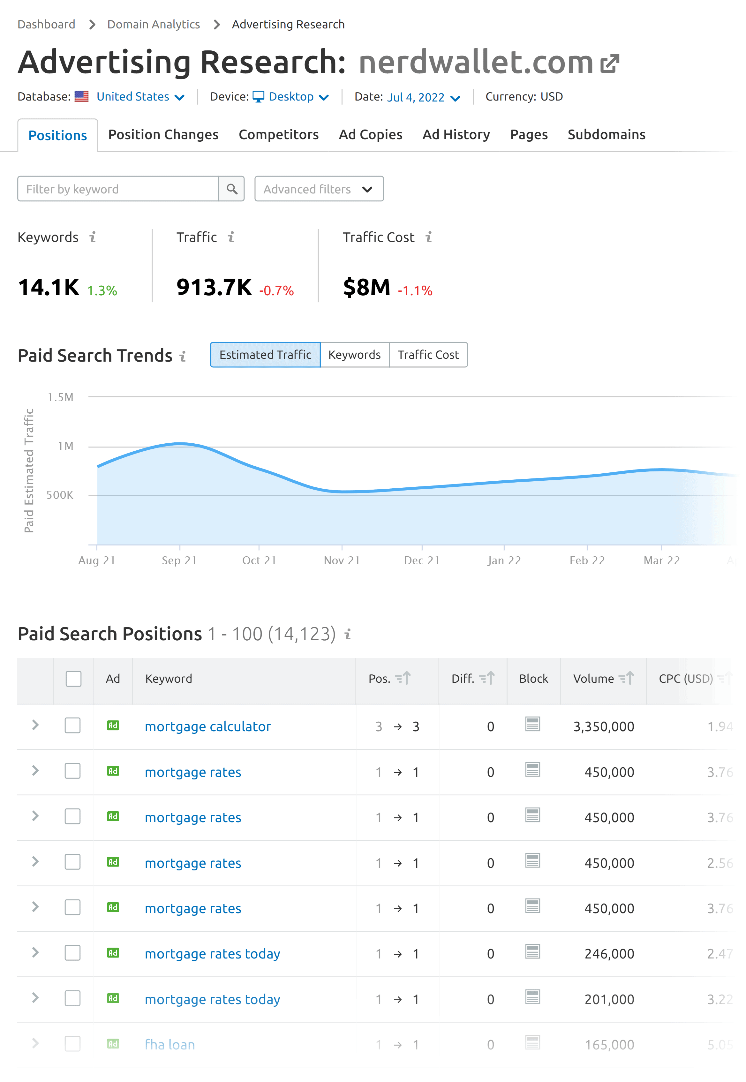This screenshot has height=1082, width=746.
Task: Expand the 2.56 CPC mortgage rates row
Action: click(35, 862)
